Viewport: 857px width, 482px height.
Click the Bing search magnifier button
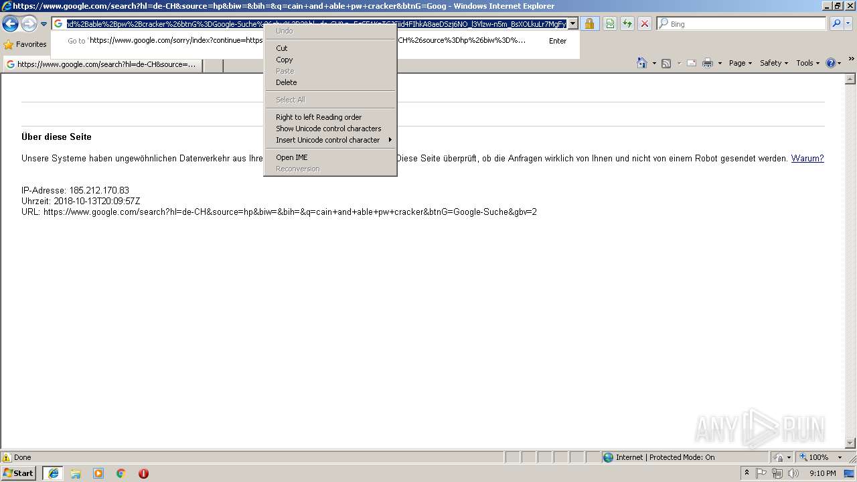pos(836,23)
